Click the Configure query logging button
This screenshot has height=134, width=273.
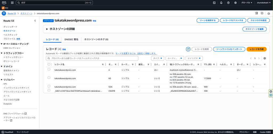click(259, 20)
